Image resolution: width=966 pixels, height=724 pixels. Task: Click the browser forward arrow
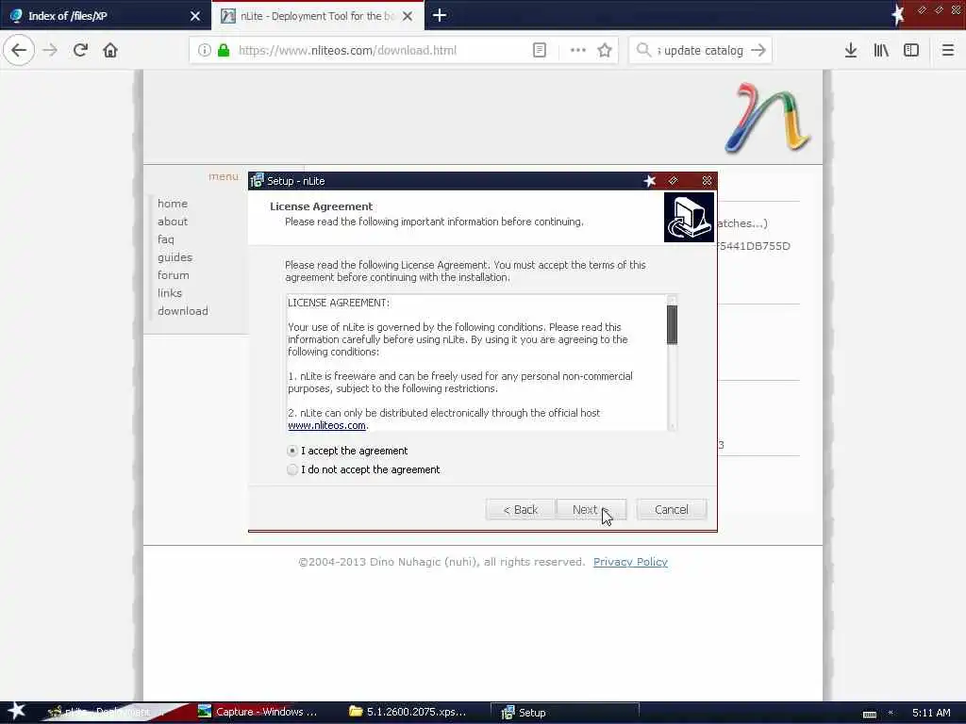(51, 50)
